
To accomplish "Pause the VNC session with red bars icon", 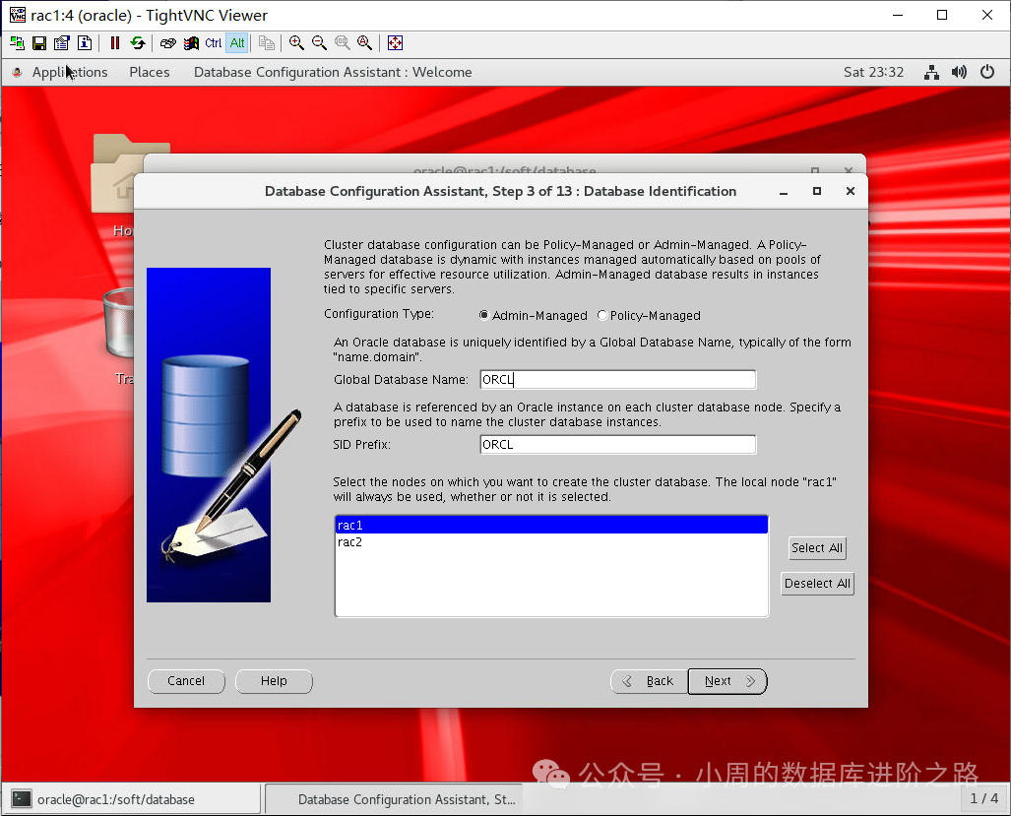I will pyautogui.click(x=115, y=43).
